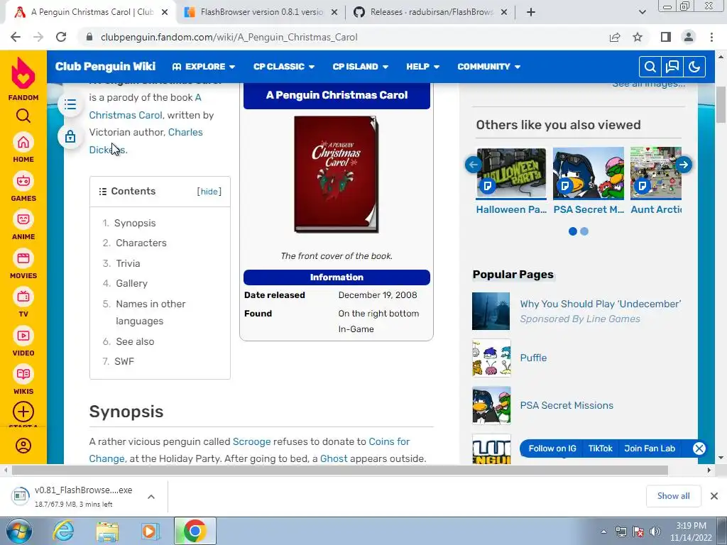
Task: Expand the EXPLORE dropdown
Action: [204, 67]
